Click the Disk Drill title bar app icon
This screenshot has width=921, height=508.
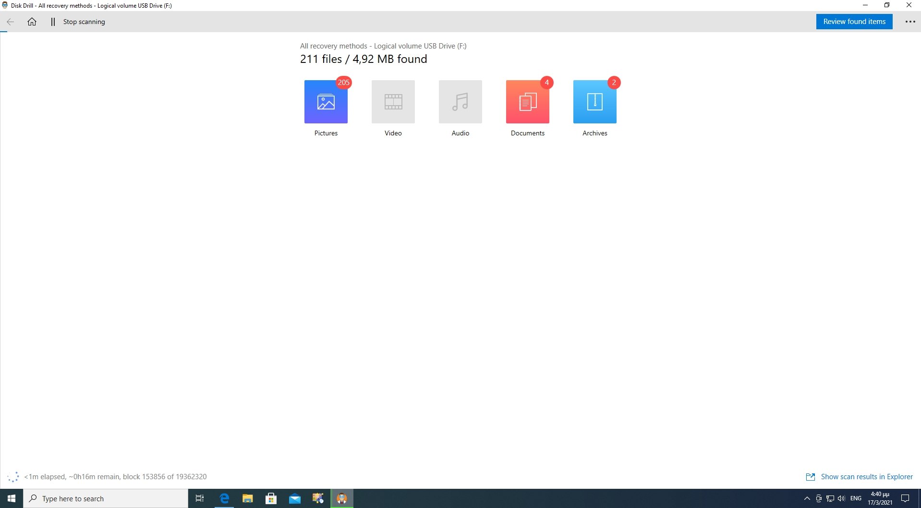click(x=5, y=5)
